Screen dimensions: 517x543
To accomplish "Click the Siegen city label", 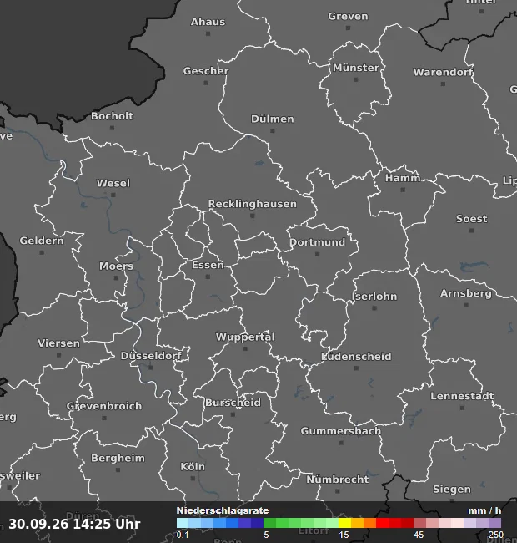I will tap(452, 489).
